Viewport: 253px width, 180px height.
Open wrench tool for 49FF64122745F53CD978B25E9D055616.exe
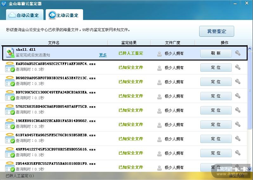(x=238, y=153)
